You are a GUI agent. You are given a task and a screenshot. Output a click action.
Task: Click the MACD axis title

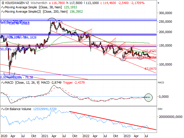(161, 83)
